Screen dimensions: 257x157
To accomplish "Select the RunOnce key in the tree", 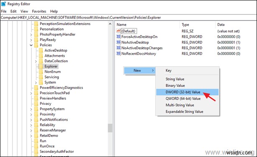I will pyautogui.click(x=47, y=146).
